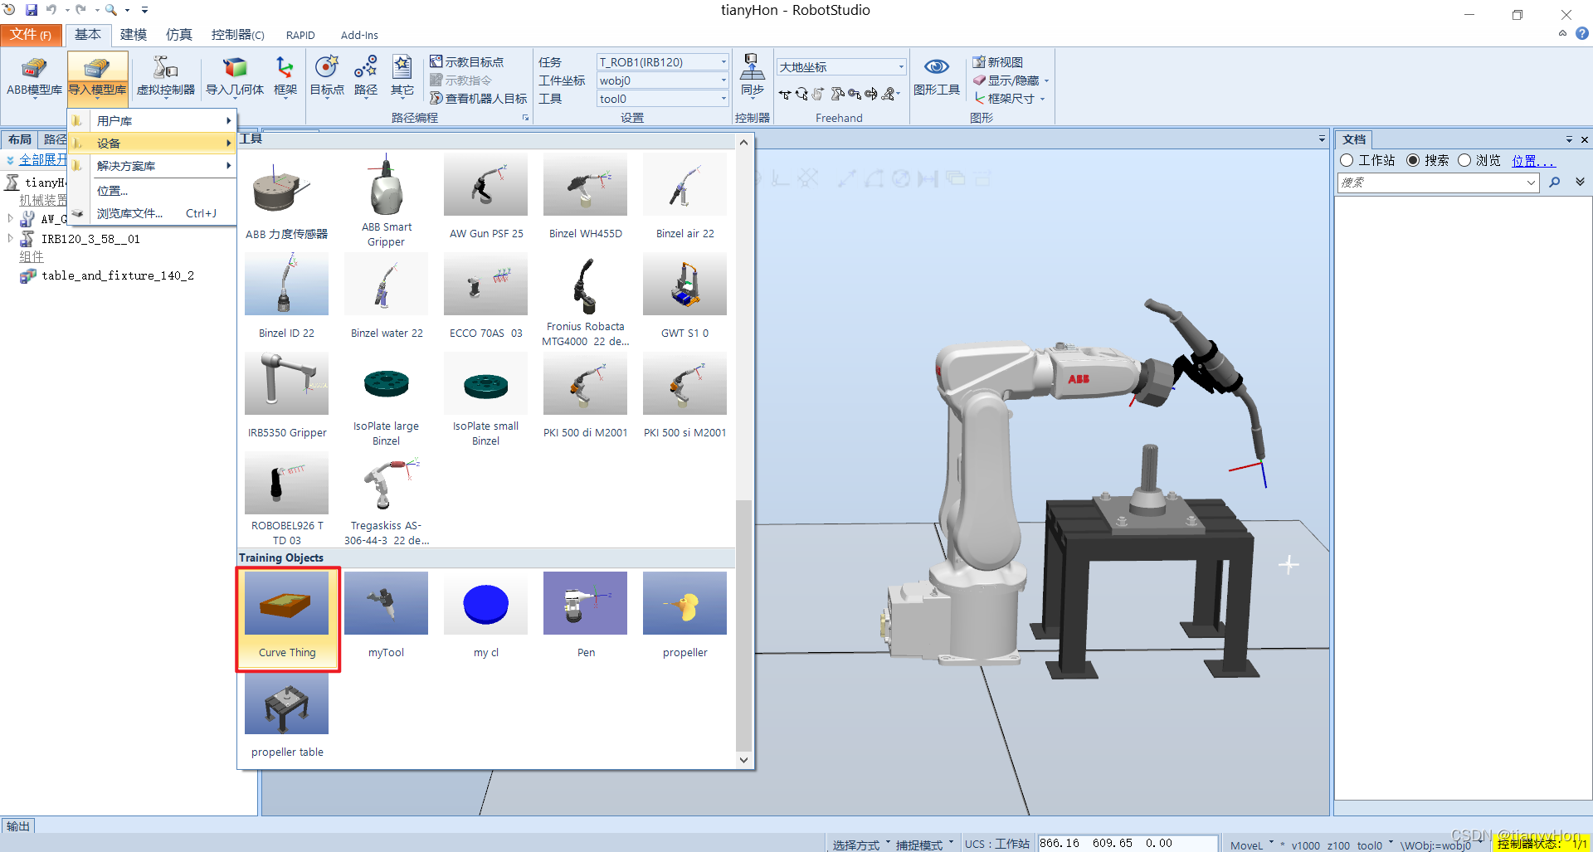
Task: Expand the IRB120_3_58__01 tree node
Action: coord(10,239)
